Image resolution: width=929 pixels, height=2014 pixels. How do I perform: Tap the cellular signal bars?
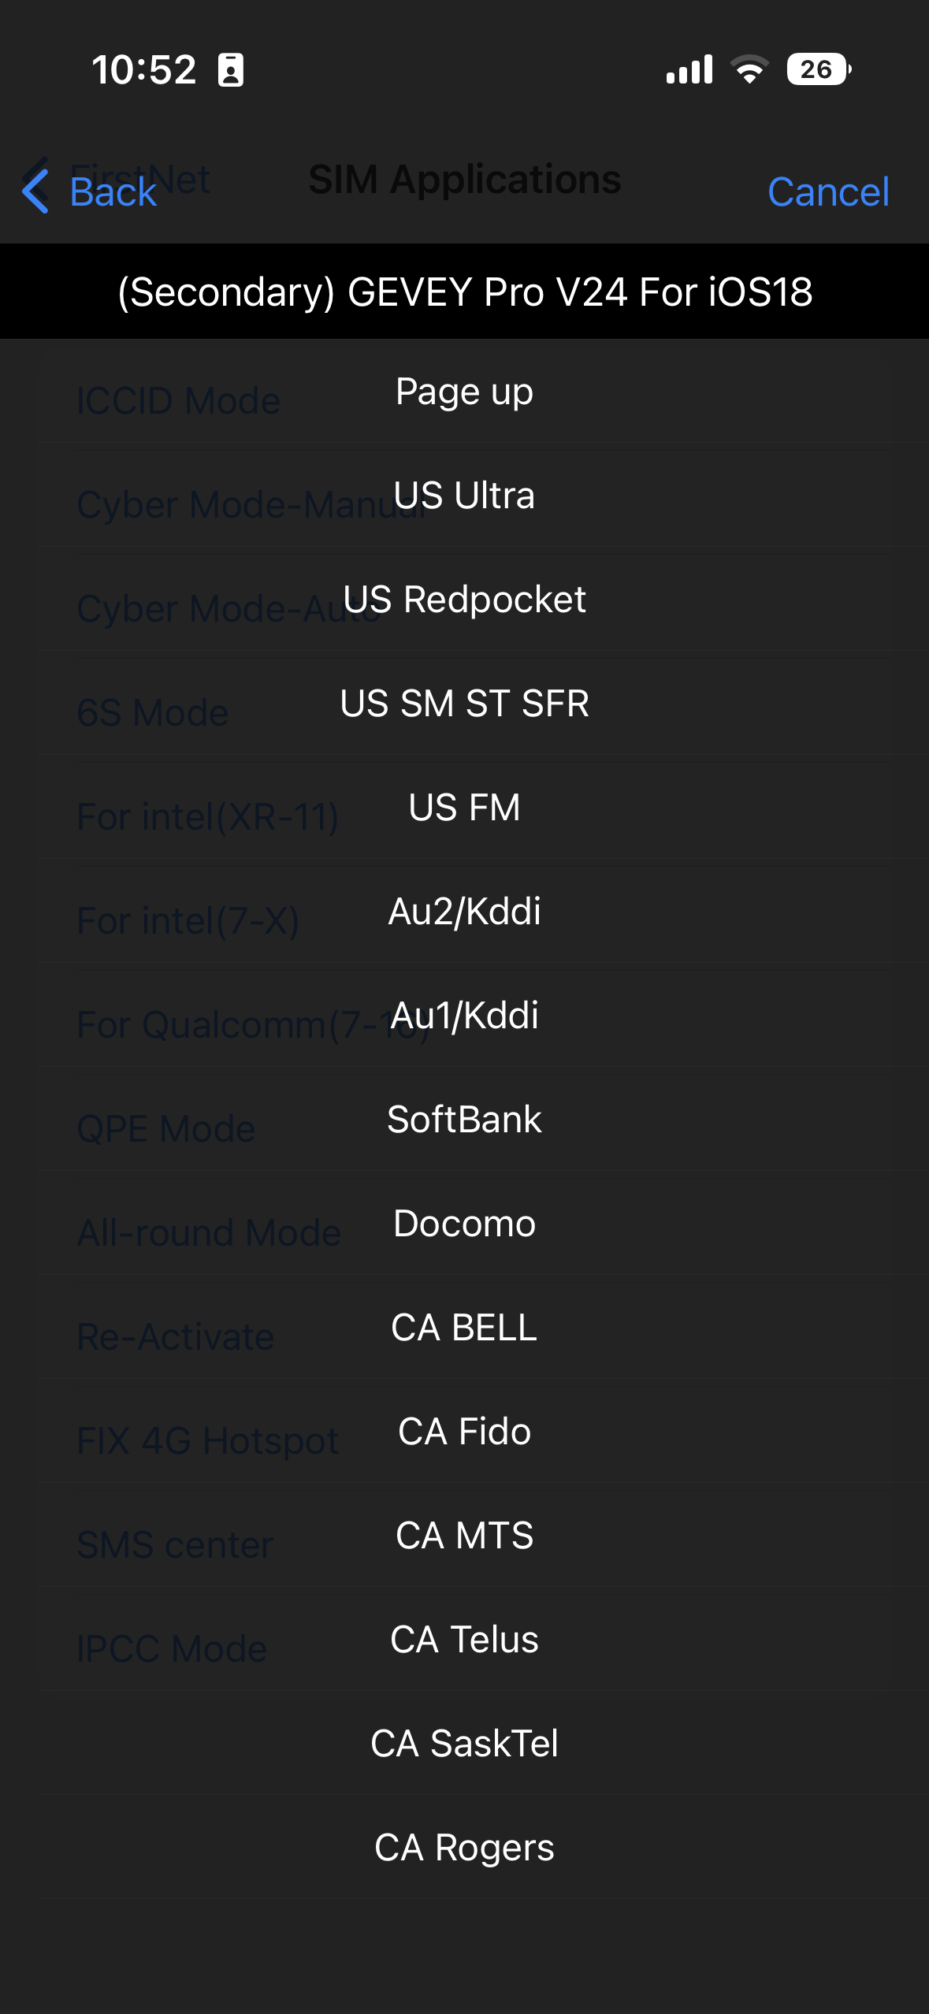689,69
